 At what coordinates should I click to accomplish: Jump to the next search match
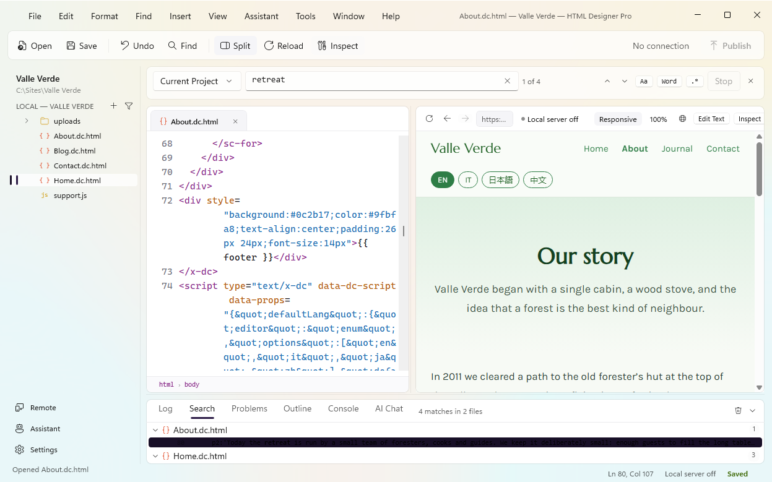point(625,81)
